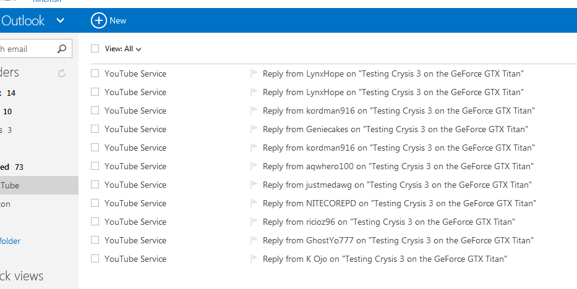
Task: Mark the K Ojo email checkbox
Action: click(x=95, y=259)
